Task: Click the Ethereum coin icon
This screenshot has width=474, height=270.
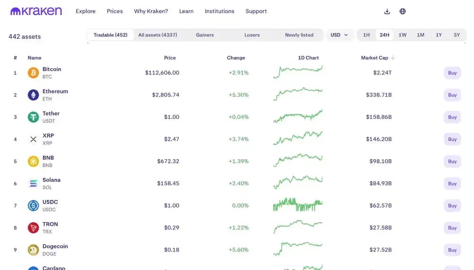Action: (x=33, y=95)
